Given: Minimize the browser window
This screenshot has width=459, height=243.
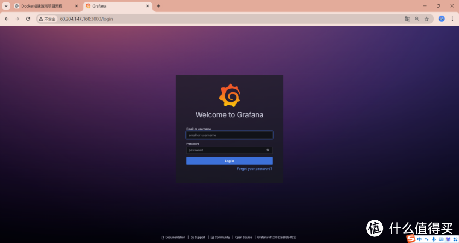Looking at the screenshot, I should point(425,6).
